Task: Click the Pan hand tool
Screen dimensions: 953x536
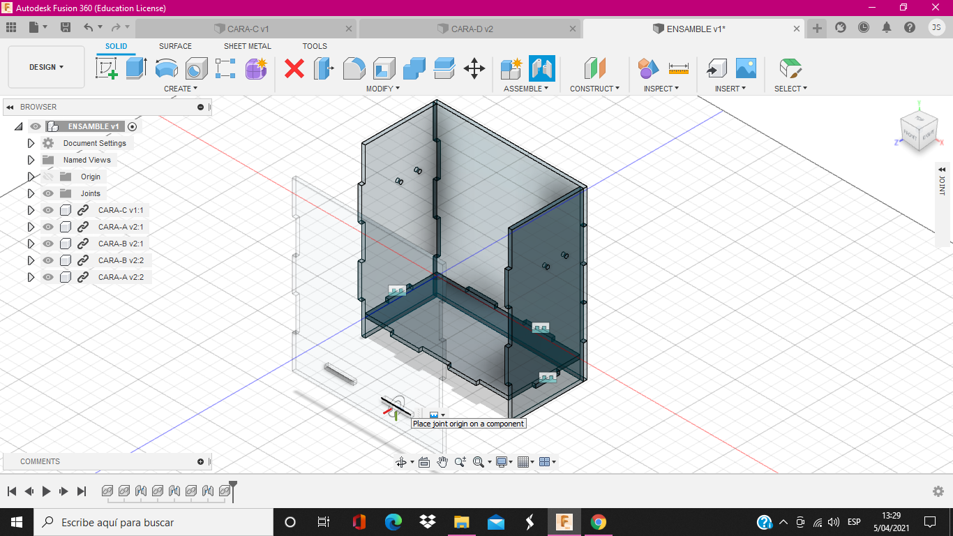Action: point(442,462)
